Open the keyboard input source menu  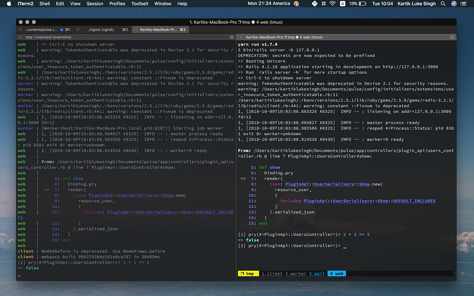343,4
